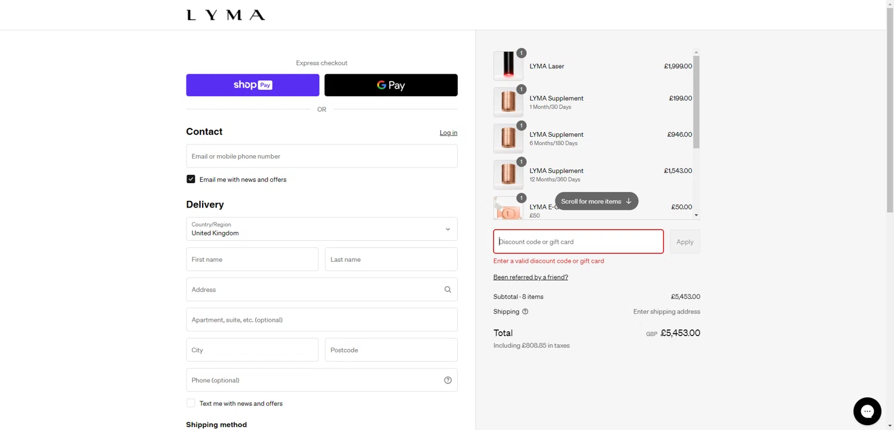Pay with Shop Pay express checkout
Image resolution: width=894 pixels, height=430 pixels.
click(x=253, y=85)
